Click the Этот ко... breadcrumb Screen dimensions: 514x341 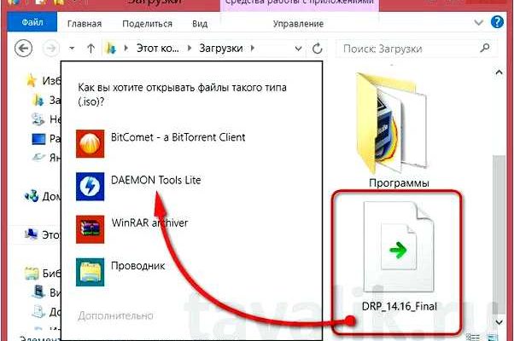[x=157, y=49]
